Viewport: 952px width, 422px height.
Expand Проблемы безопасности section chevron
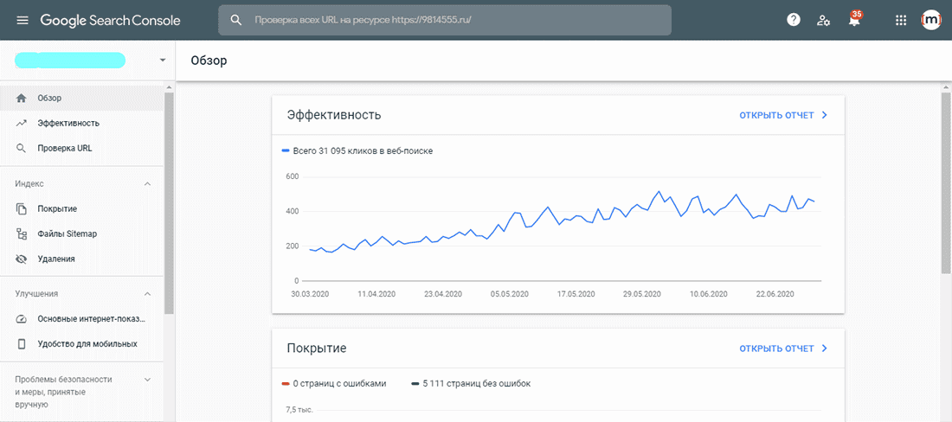(147, 380)
